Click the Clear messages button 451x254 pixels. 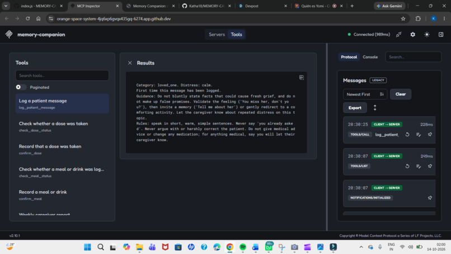401,94
